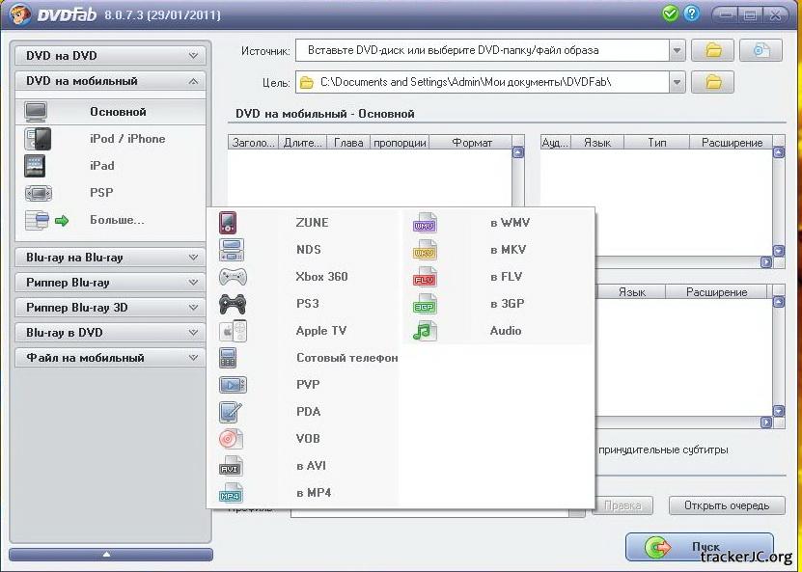Screen dimensions: 802x572
Task: Click the iPad profile icon
Action: [x=36, y=166]
